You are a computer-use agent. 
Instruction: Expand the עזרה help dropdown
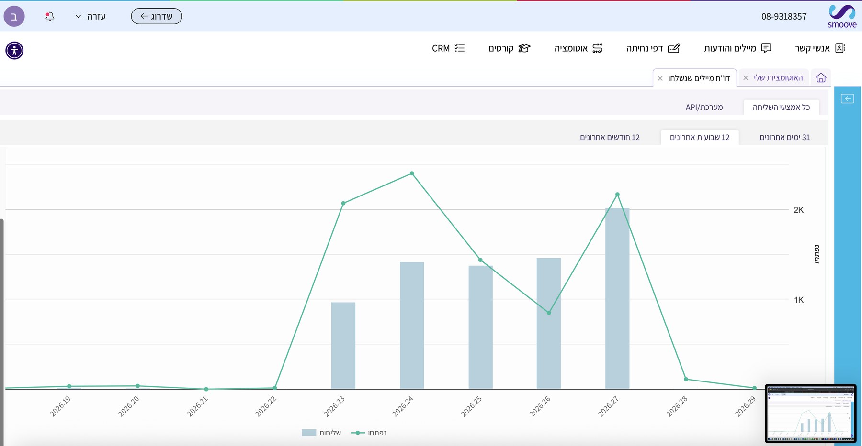click(x=91, y=16)
